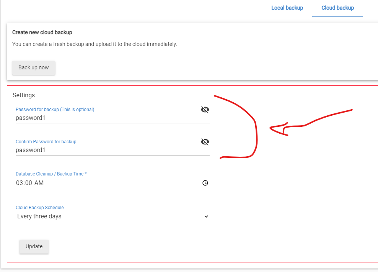Open the Cloud backup tab
This screenshot has width=378, height=272.
click(x=337, y=8)
